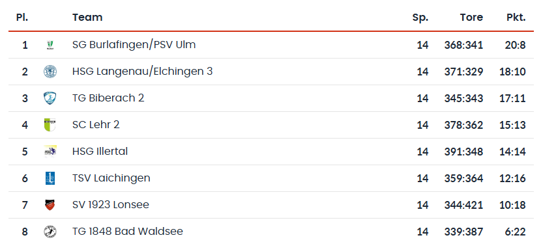The image size is (541, 242).
Task: Open TSV Laichingen team page
Action: (x=111, y=178)
